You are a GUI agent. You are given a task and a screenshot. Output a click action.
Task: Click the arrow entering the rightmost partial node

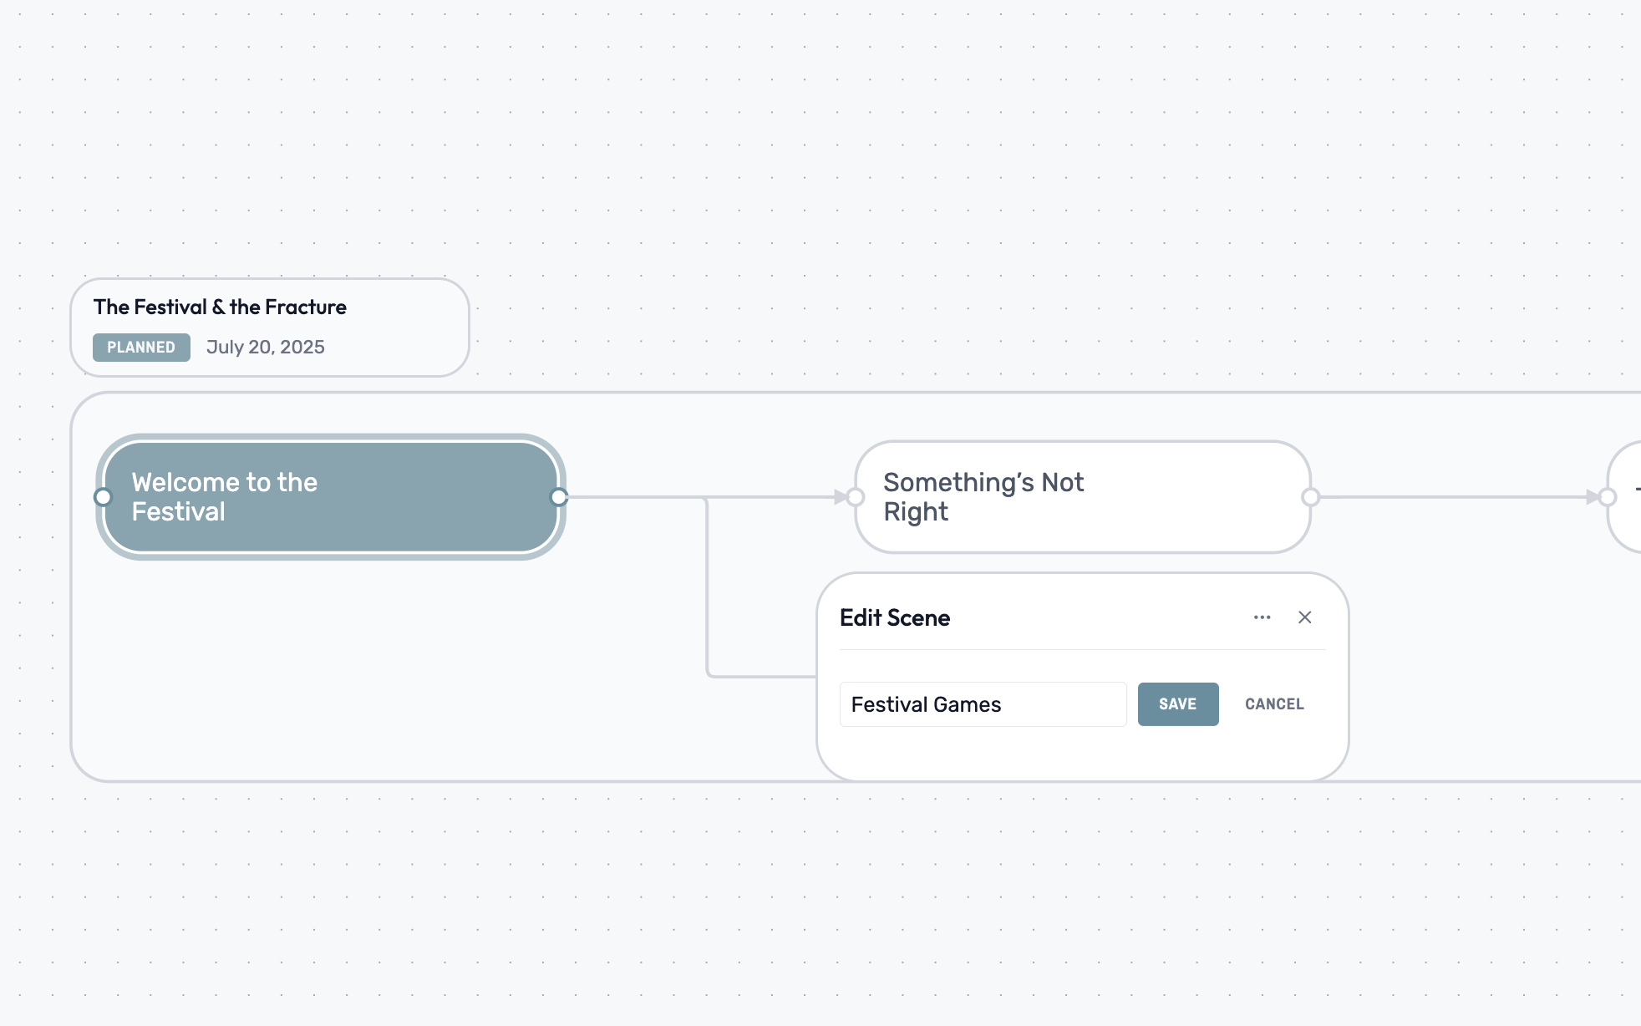(1594, 496)
